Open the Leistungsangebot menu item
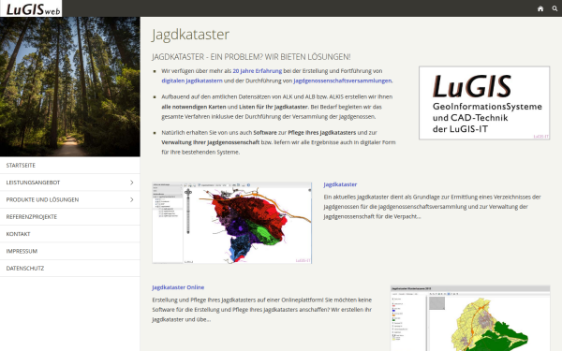The height and width of the screenshot is (351, 562). (70, 183)
